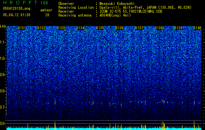This screenshot has height=130, width=205.
Task: Click the 0.8 kHz axis label
Action: click(3, 91)
